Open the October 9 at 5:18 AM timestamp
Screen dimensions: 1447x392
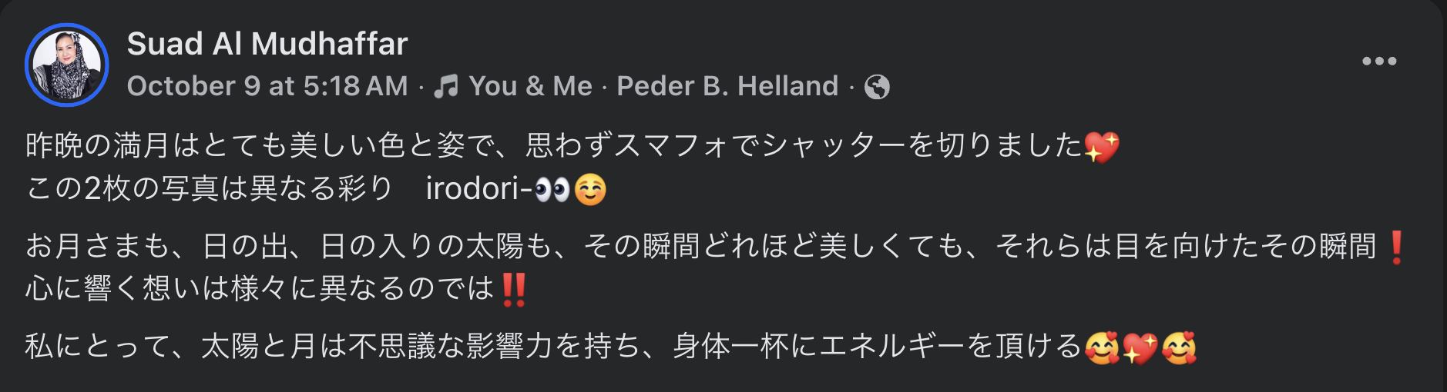coord(267,86)
